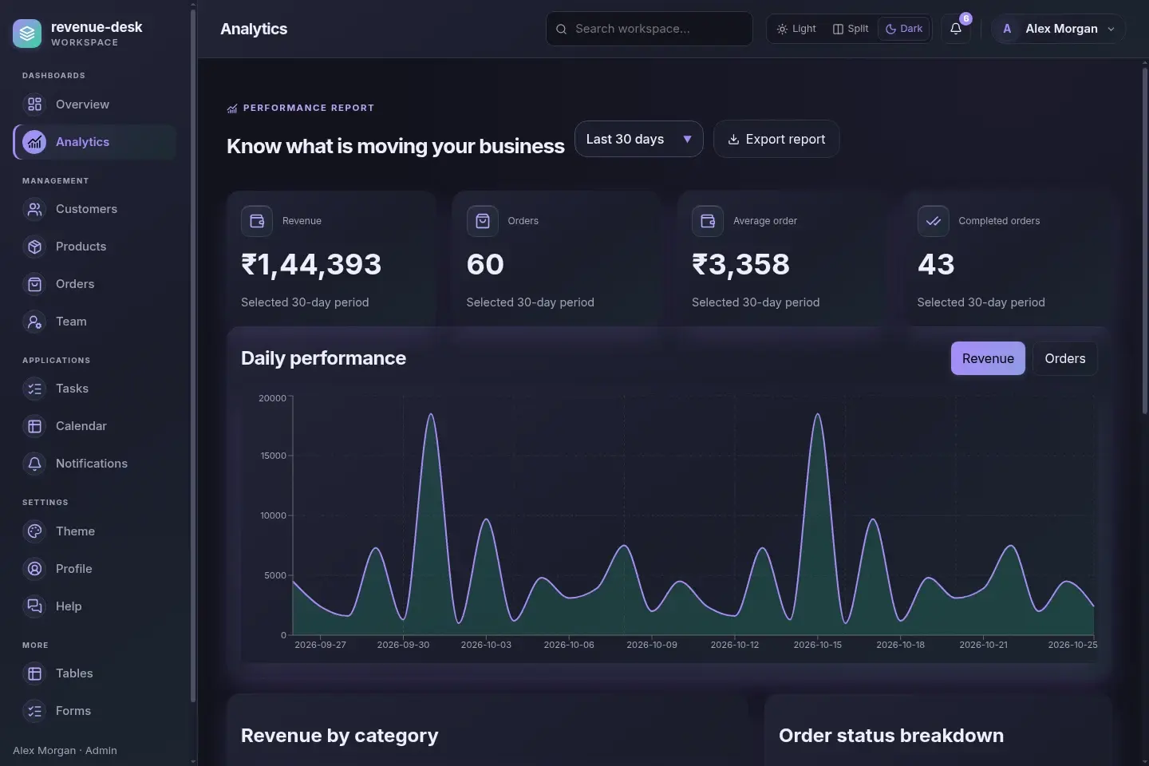The height and width of the screenshot is (766, 1149).
Task: Click the revenue-desk workspace logo icon
Action: pyautogui.click(x=27, y=34)
